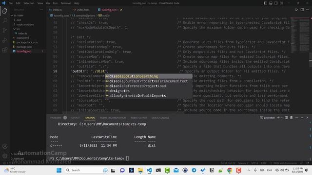Viewport: 312px width, 175px height.
Task: Select the powershell terminal label
Action: tap(267, 118)
